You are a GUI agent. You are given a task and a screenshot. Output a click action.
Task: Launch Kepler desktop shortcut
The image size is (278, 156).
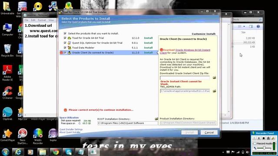[x=53, y=135]
